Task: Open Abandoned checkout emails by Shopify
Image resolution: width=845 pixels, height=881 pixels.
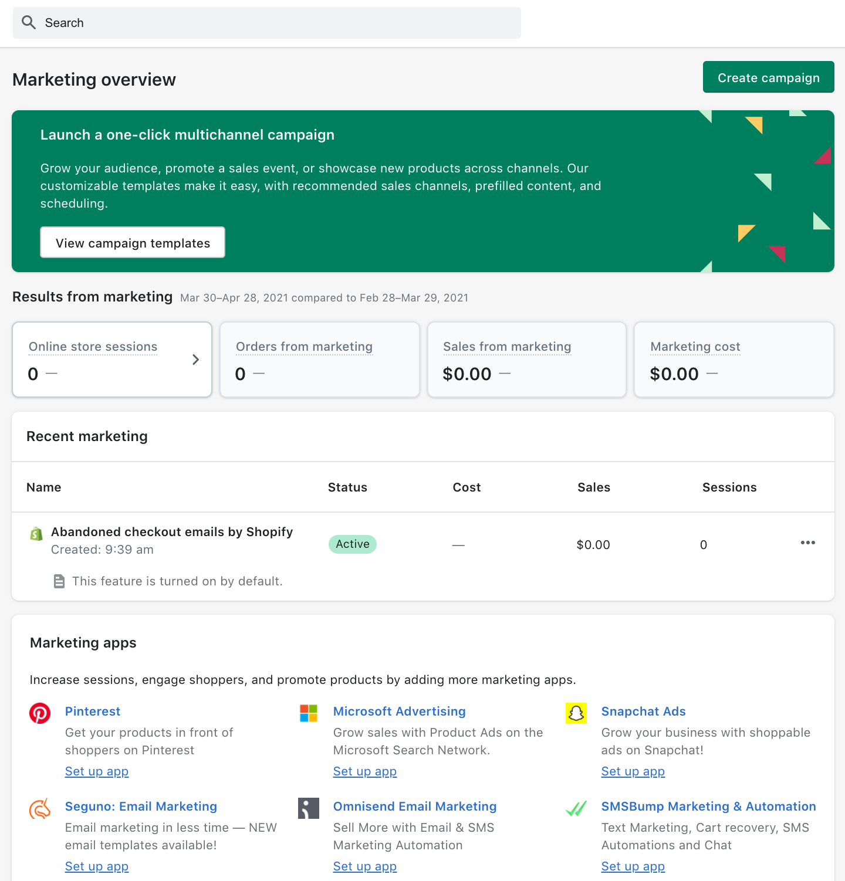Action: point(172,532)
